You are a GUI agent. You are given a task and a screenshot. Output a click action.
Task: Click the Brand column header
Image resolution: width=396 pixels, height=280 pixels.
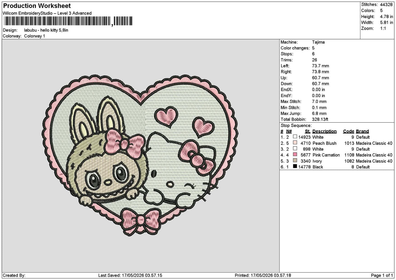362,131
